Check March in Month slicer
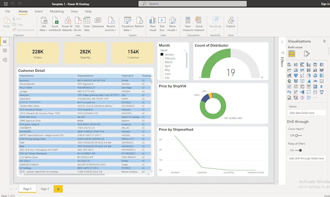This screenshot has width=330, height=197. [x=162, y=62]
